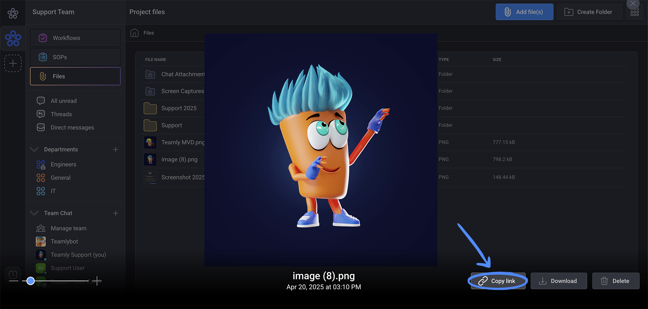This screenshot has height=309, width=648.
Task: Click the Teamly logo at top left
Action: 13,13
